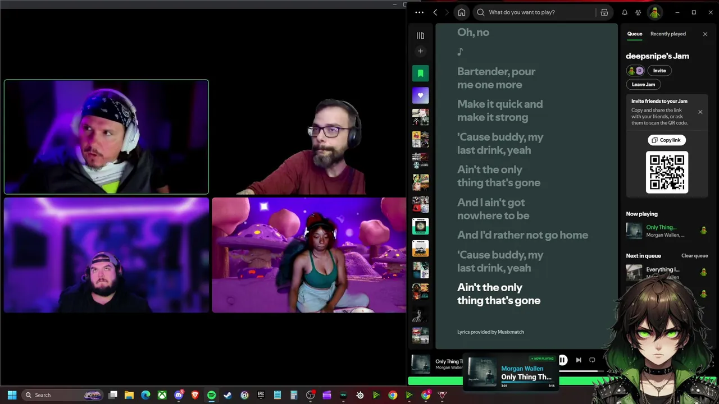
Task: Click the Invite button in the Jam
Action: pos(659,71)
